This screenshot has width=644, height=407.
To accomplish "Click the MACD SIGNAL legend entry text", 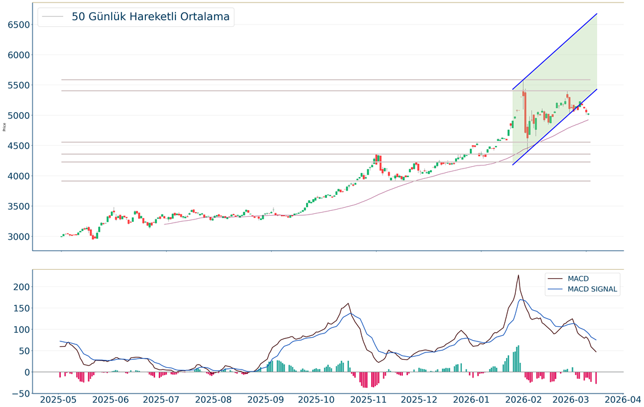I will [x=592, y=289].
